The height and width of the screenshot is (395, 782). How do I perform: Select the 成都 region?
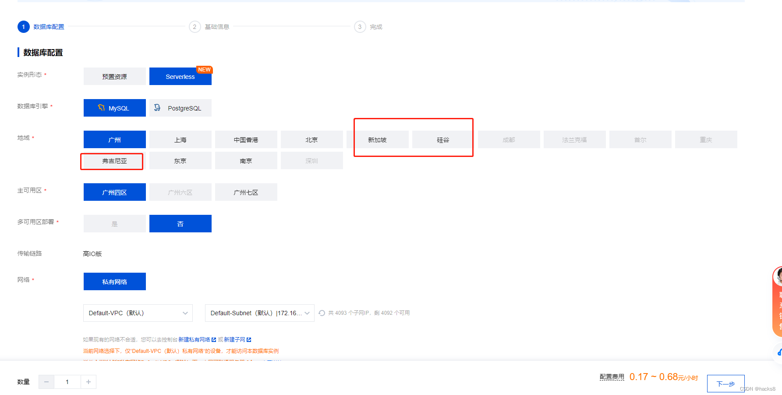click(x=509, y=139)
